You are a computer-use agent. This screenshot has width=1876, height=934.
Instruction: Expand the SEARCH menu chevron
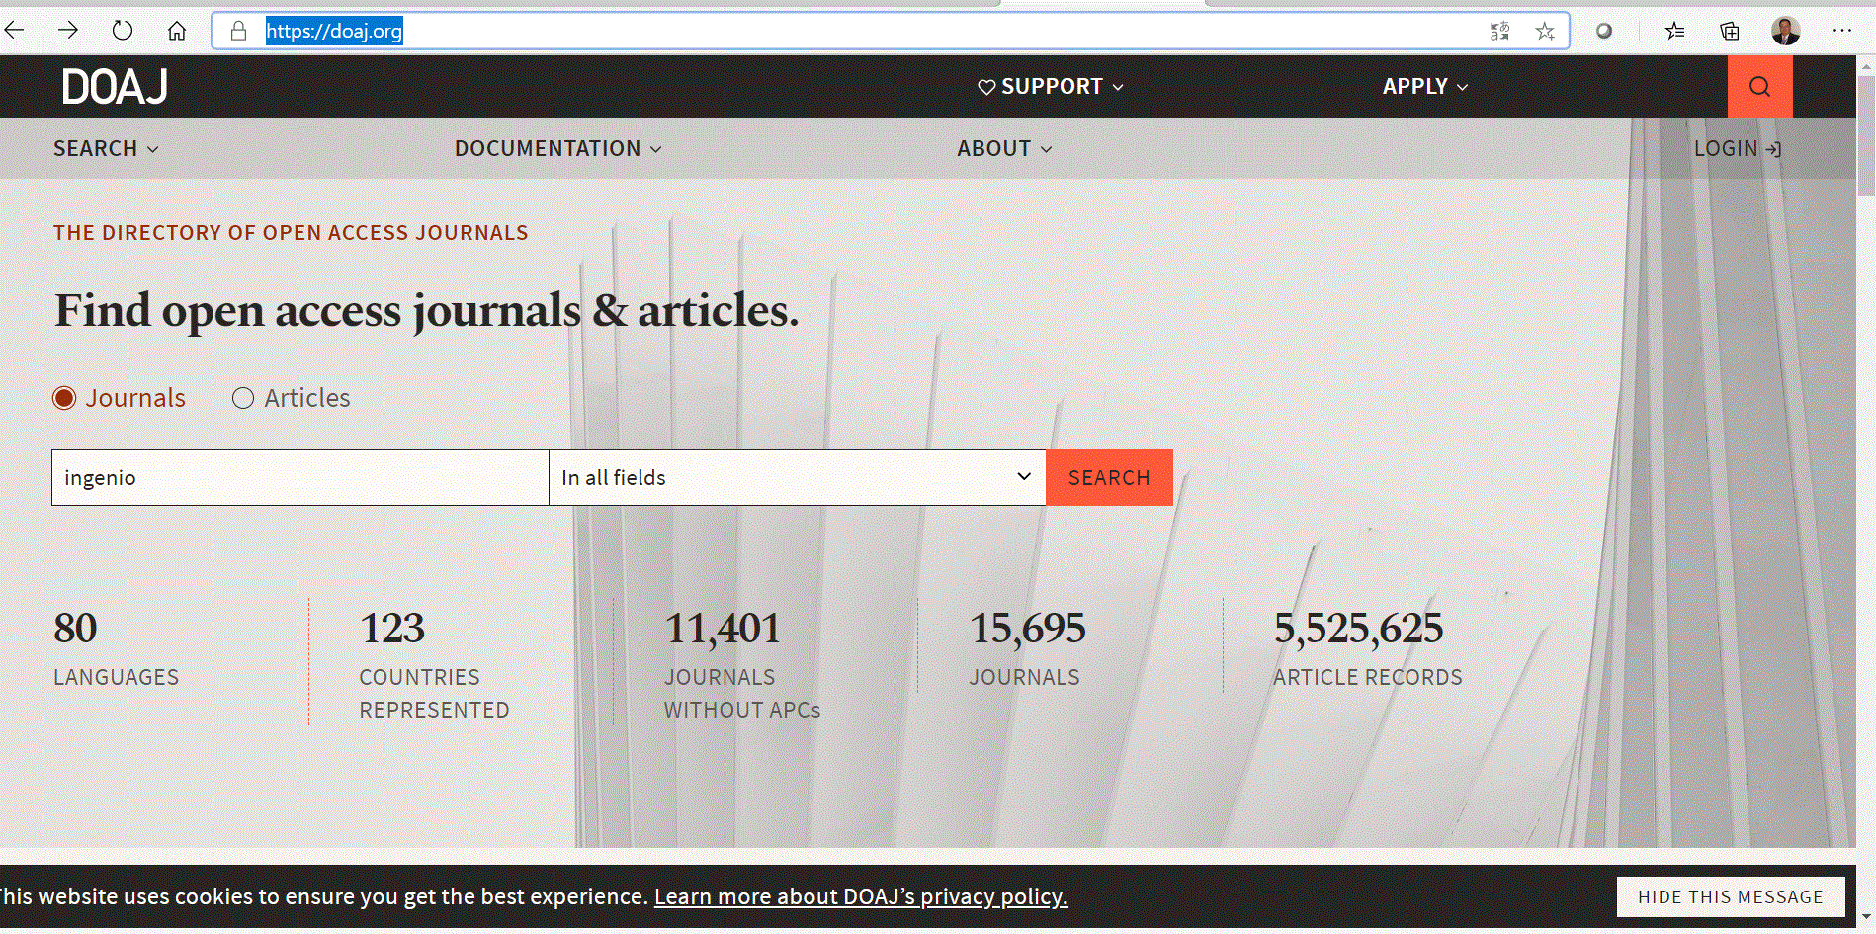tap(153, 149)
